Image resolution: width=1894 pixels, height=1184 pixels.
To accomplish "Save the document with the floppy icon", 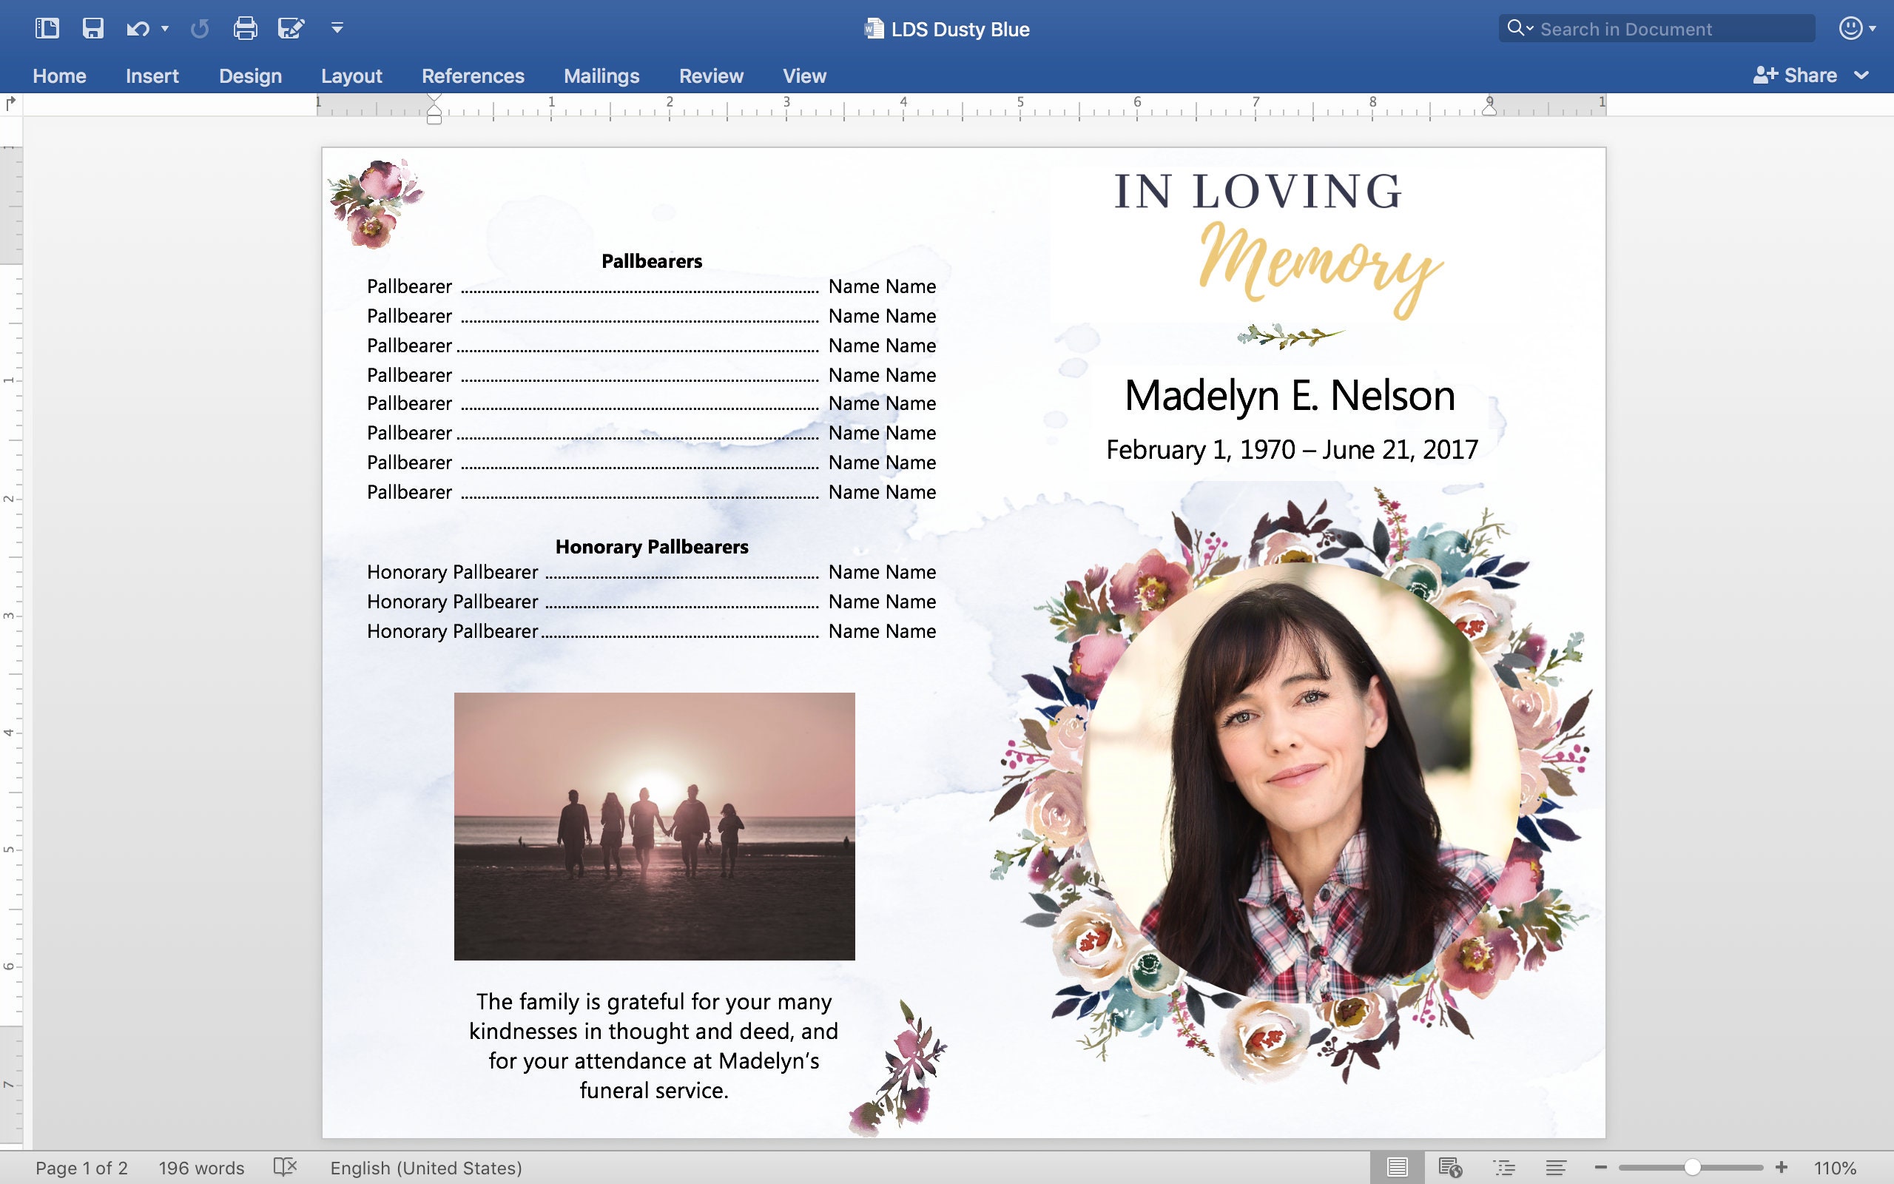I will coord(93,29).
